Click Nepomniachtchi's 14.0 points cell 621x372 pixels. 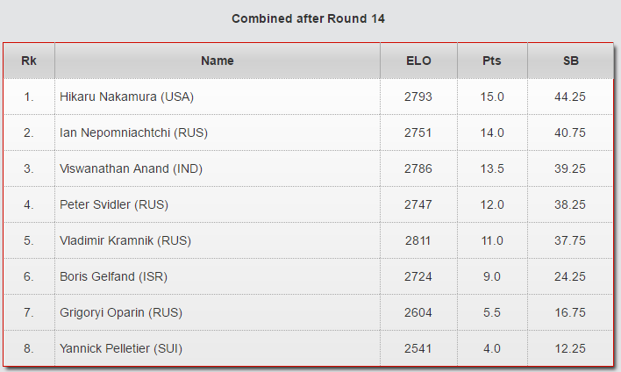tap(492, 133)
